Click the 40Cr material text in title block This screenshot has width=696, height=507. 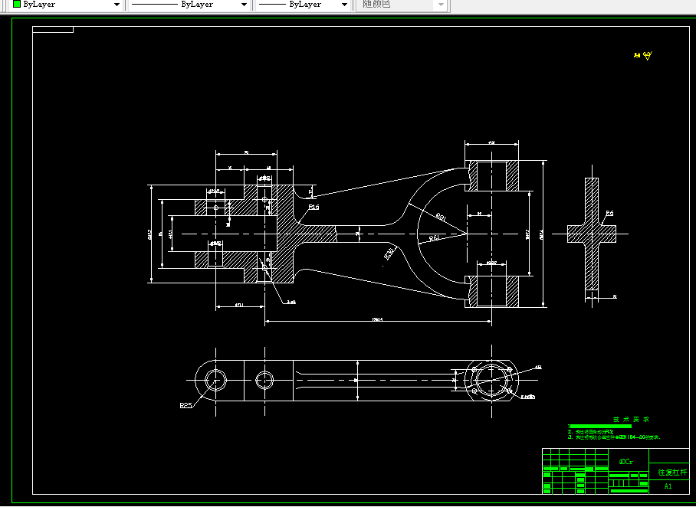point(626,462)
